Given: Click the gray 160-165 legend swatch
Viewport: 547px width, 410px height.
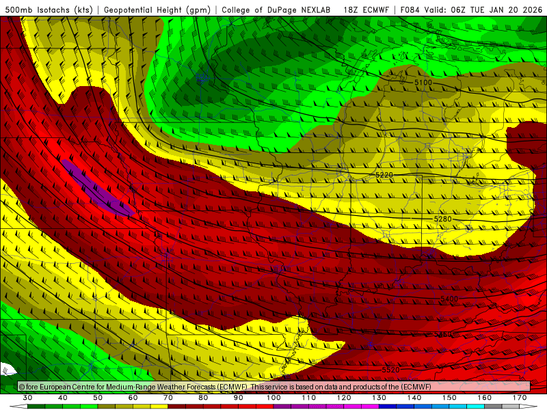Looking at the screenshot, I should click(x=493, y=407).
